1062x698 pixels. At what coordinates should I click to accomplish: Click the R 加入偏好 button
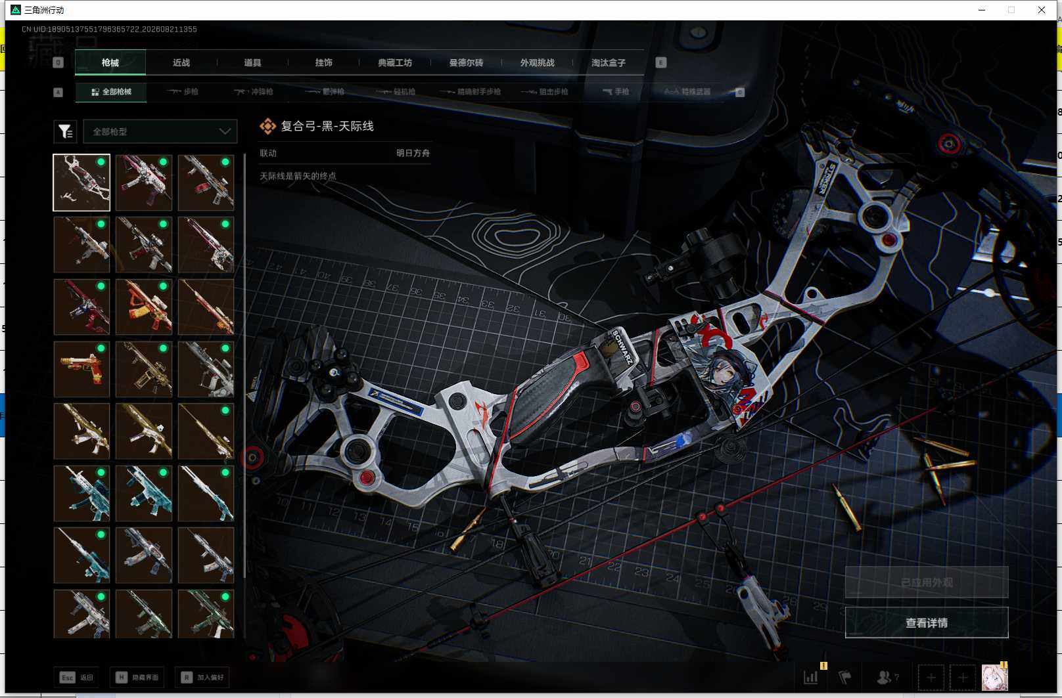click(202, 677)
